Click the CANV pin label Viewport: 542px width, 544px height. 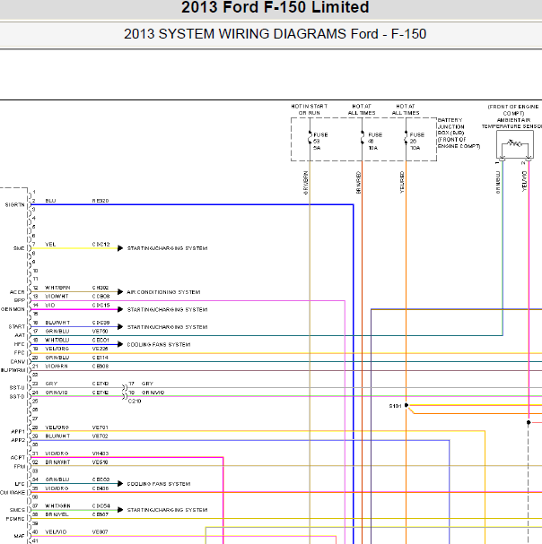click(17, 361)
